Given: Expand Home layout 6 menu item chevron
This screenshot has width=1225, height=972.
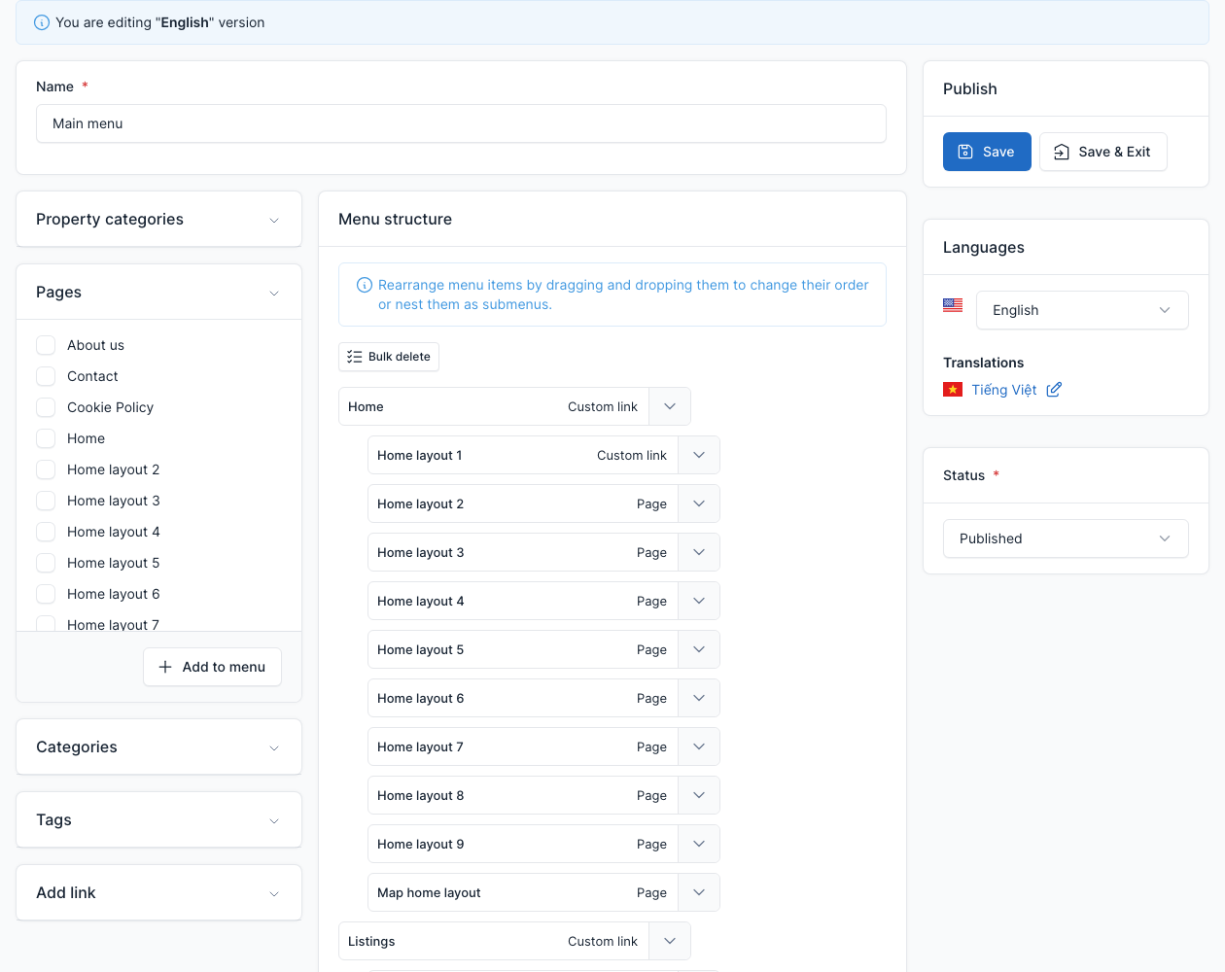Looking at the screenshot, I should 699,698.
